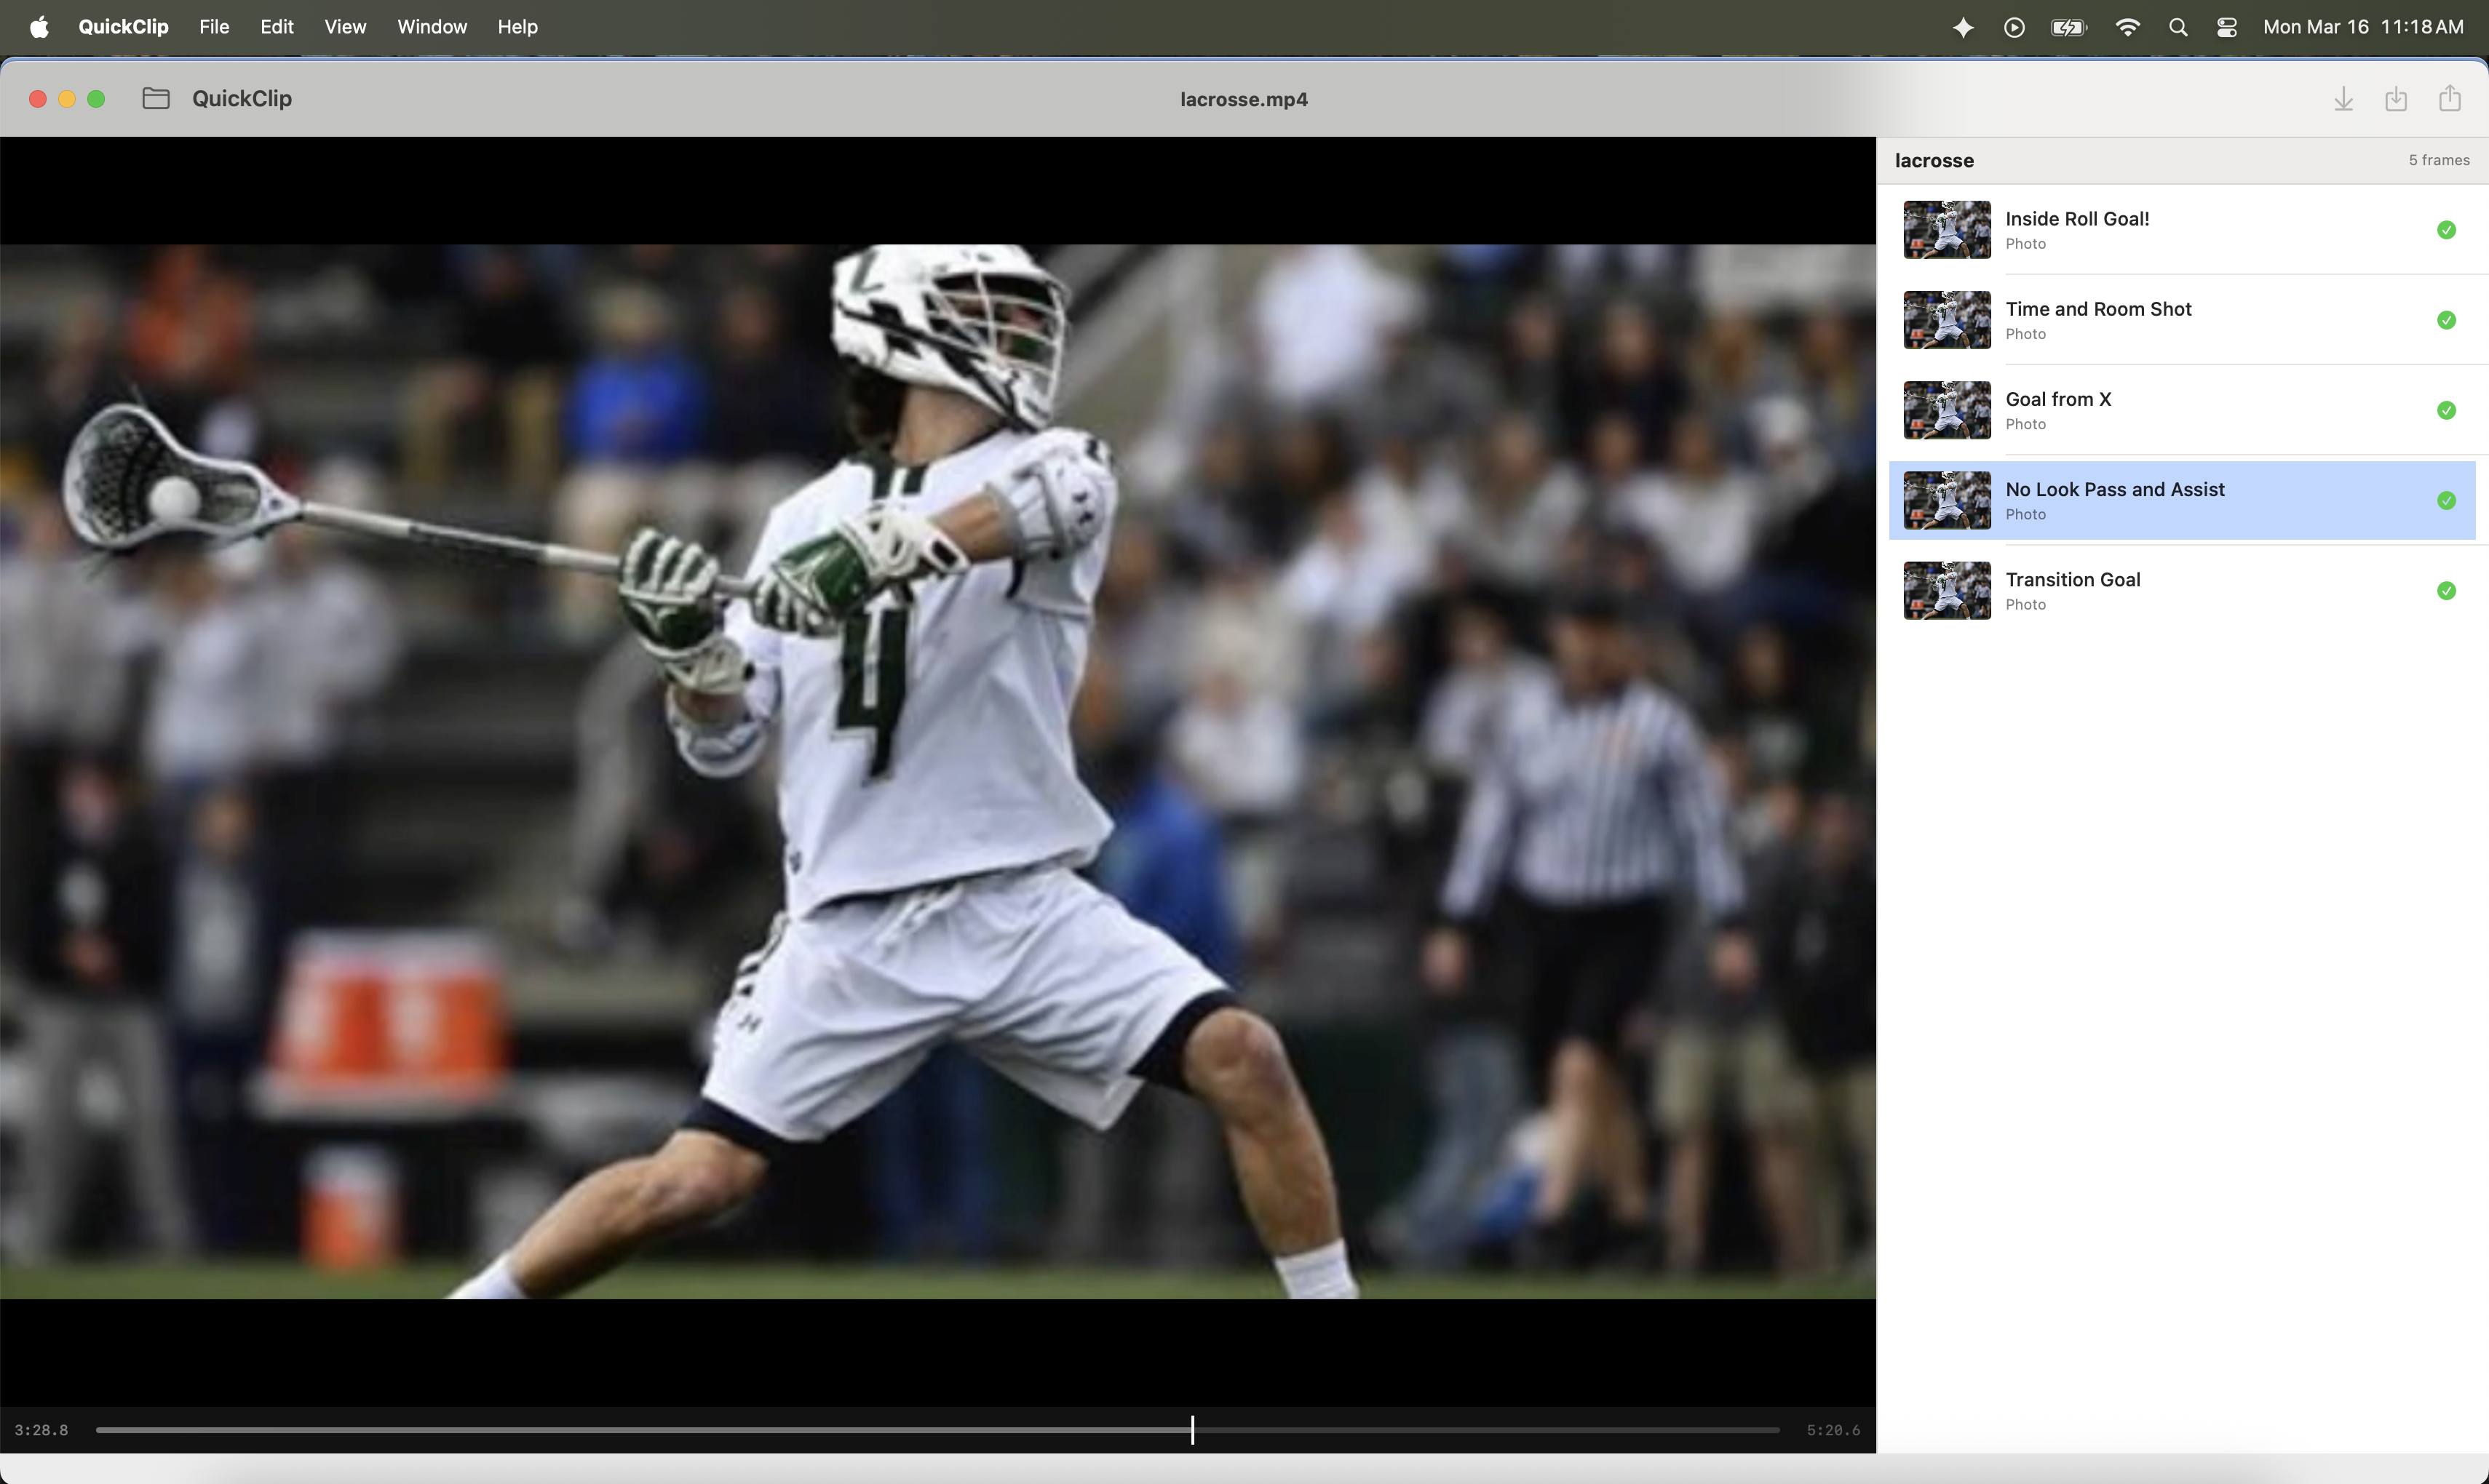The width and height of the screenshot is (2489, 1484).
Task: Click the download icon in the toolbar
Action: coord(2344,98)
